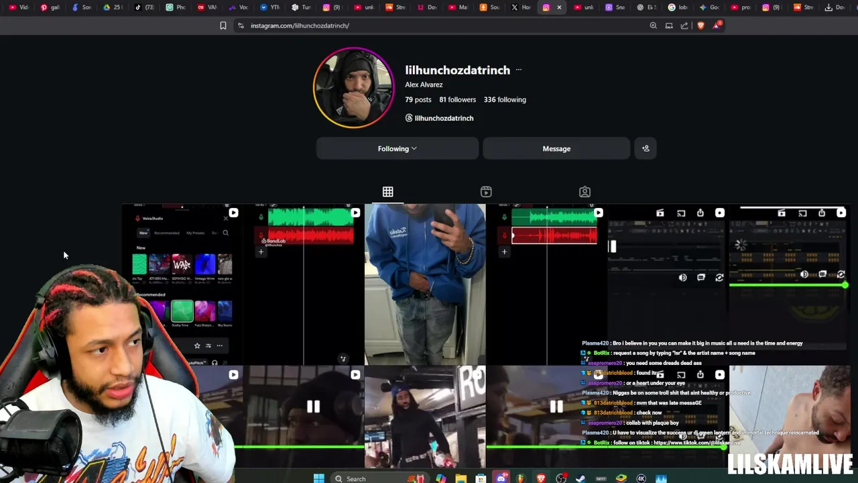Open the Voice/Audio presets reel post
This screenshot has width=858, height=483.
click(182, 284)
